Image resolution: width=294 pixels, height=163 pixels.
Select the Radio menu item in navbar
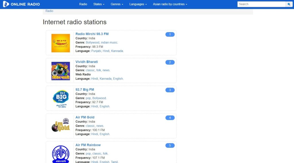83,4
